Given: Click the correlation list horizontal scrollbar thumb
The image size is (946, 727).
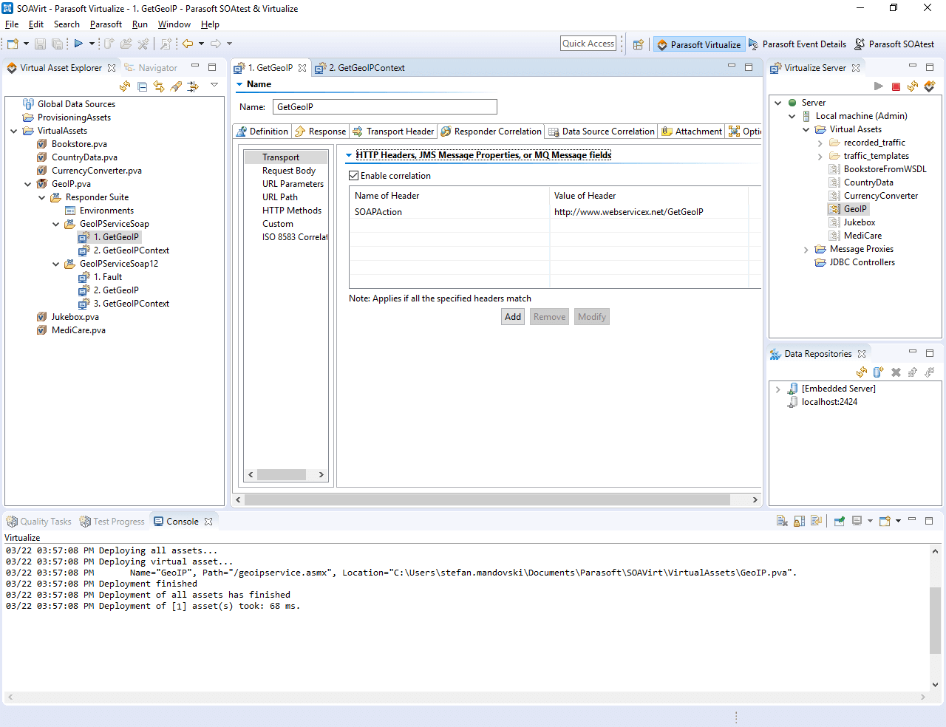Looking at the screenshot, I should 282,475.
